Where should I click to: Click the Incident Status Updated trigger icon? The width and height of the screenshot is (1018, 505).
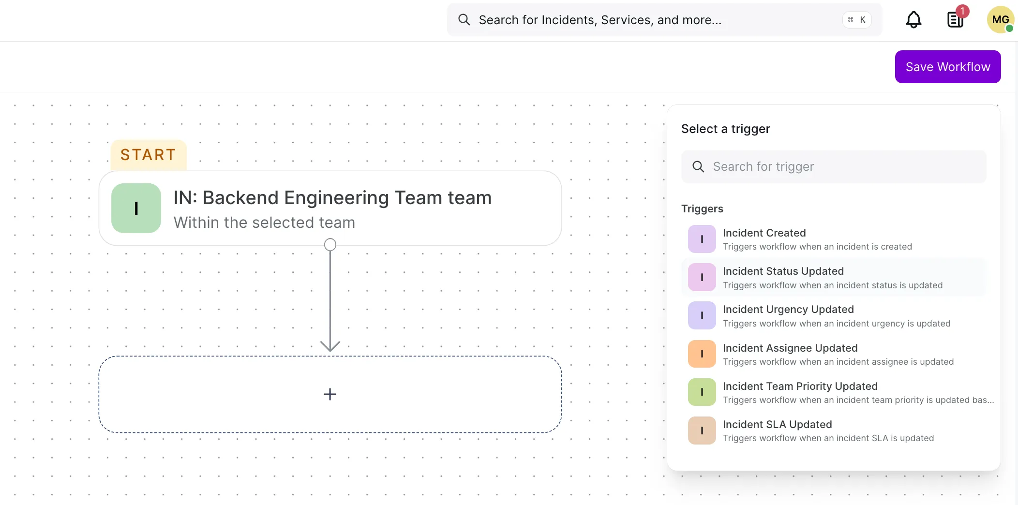[702, 277]
